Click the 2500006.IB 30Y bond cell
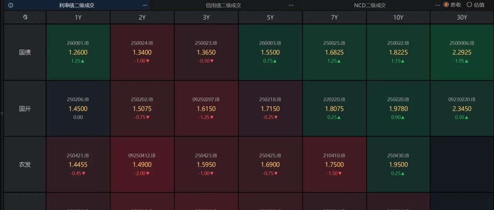Image resolution: width=494 pixels, height=210 pixels. coord(462,52)
